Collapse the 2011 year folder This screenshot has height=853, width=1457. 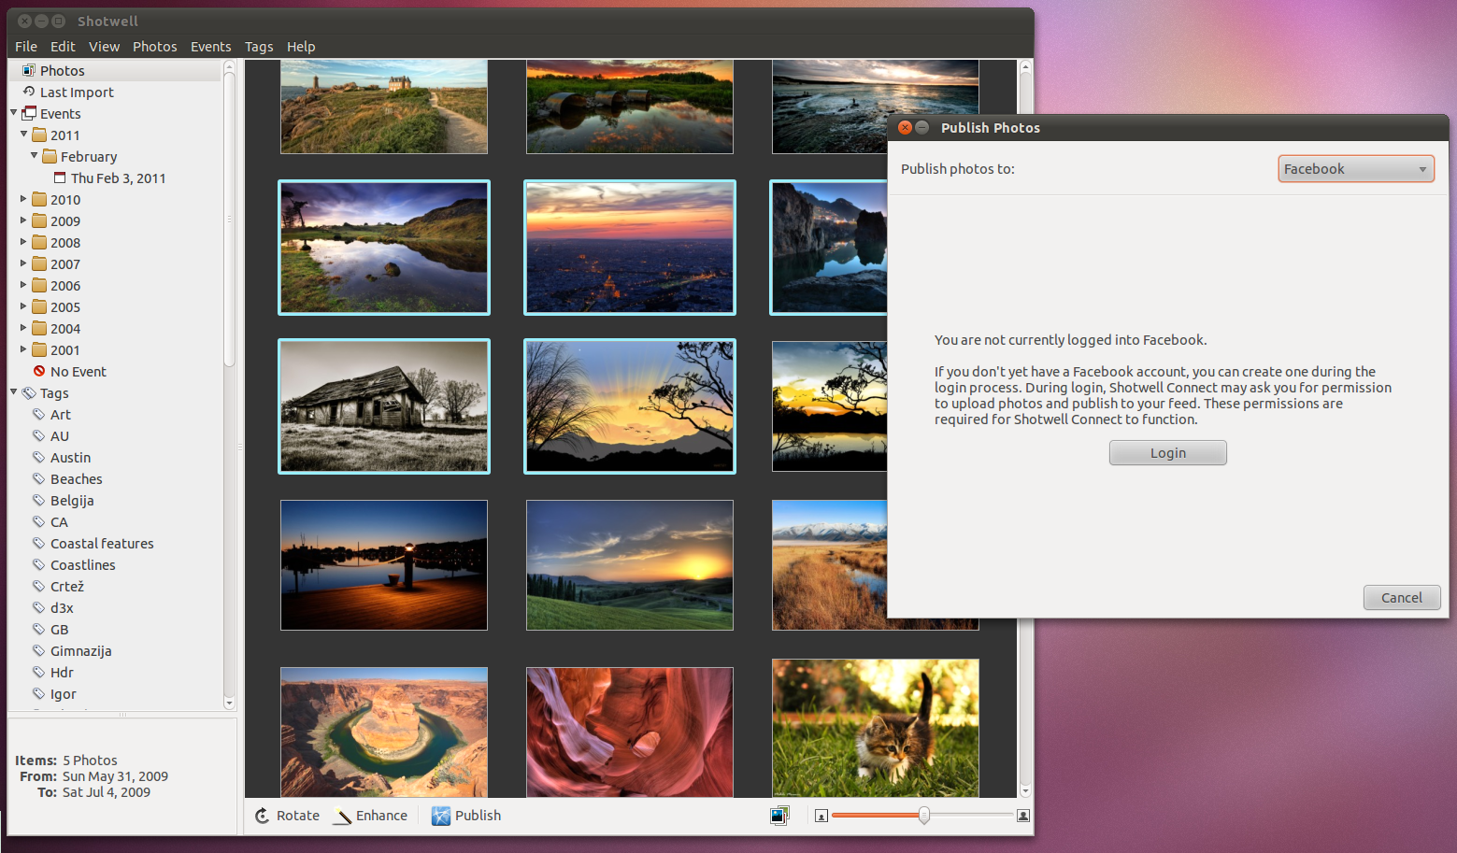coord(23,135)
